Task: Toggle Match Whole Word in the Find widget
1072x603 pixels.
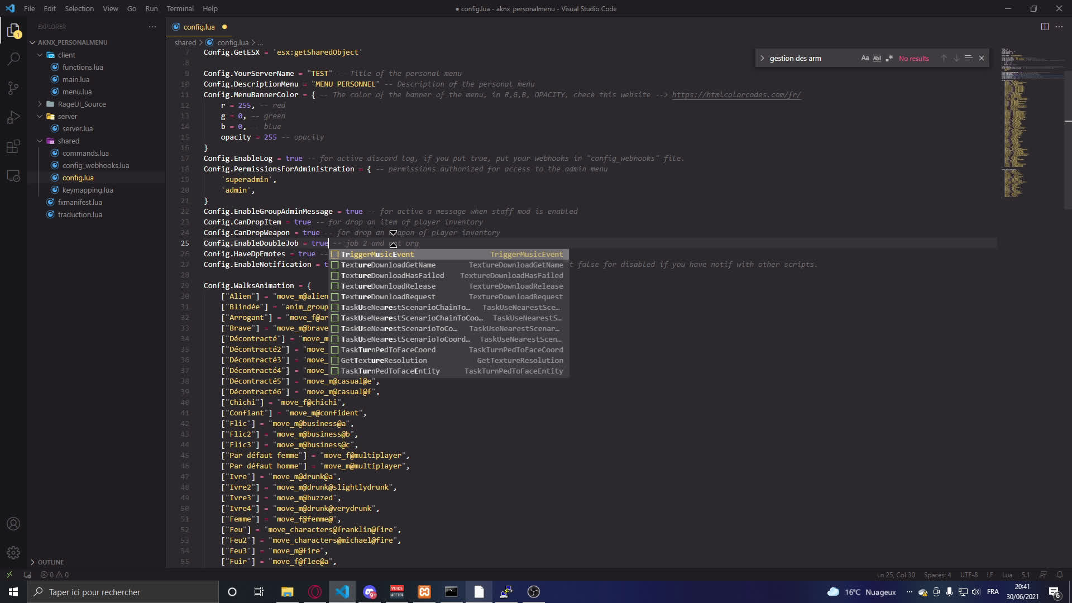Action: 877,58
